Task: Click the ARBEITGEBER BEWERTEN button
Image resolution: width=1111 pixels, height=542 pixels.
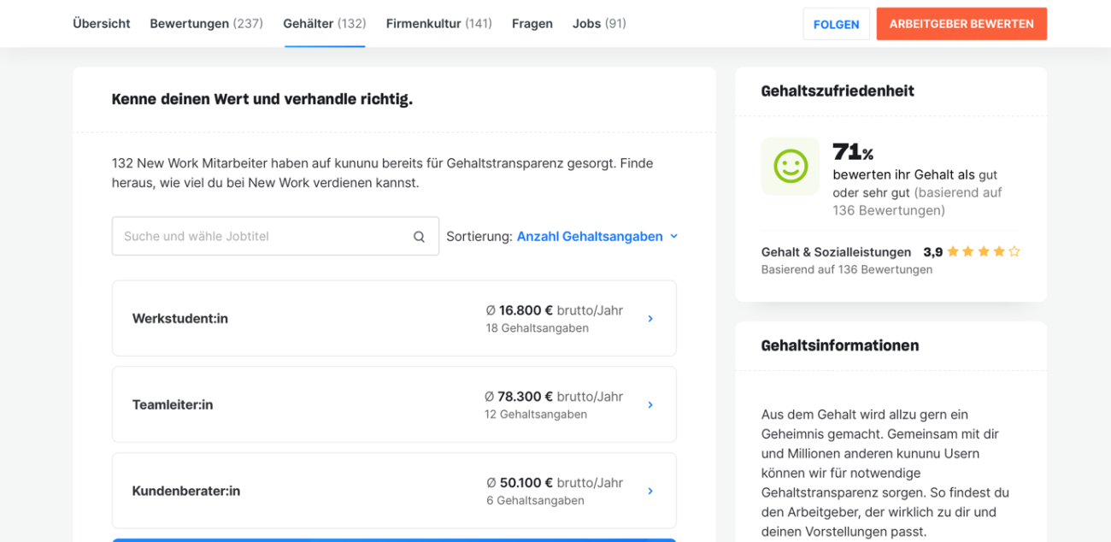Action: [961, 24]
